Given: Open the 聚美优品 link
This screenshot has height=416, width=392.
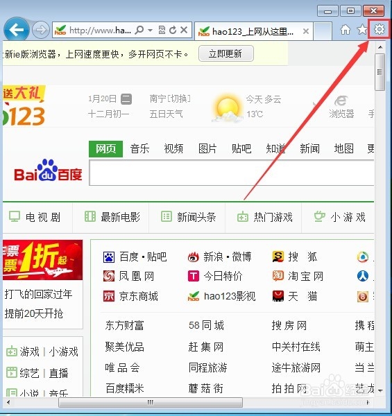Looking at the screenshot, I should click(124, 347).
